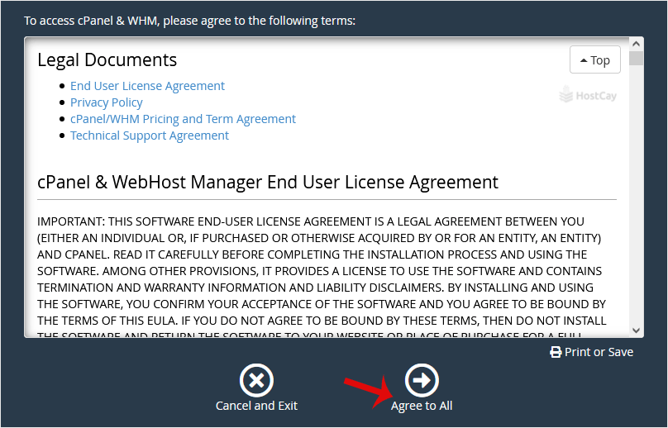The height and width of the screenshot is (428, 668).
Task: Click the license scrollbar thumb
Action: [x=636, y=58]
